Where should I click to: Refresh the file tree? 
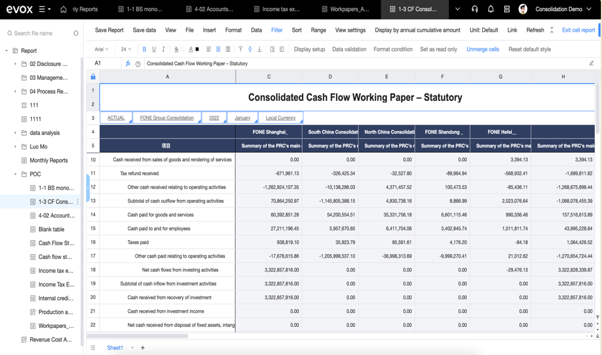point(76,34)
